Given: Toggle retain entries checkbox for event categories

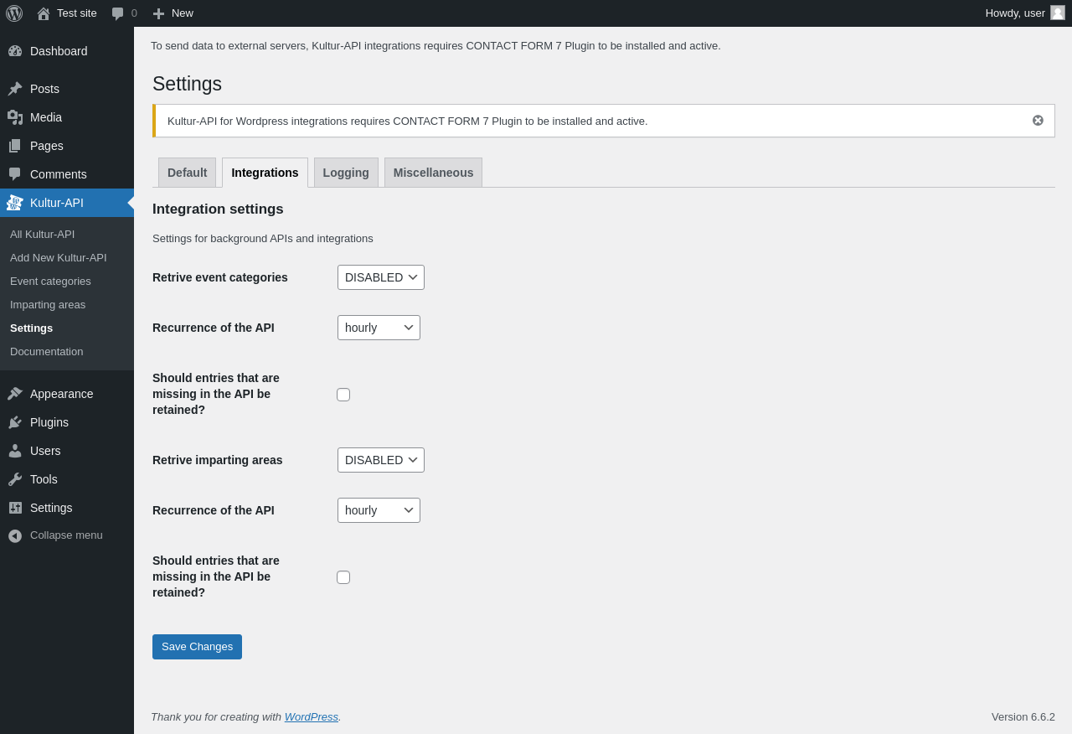Looking at the screenshot, I should point(343,395).
